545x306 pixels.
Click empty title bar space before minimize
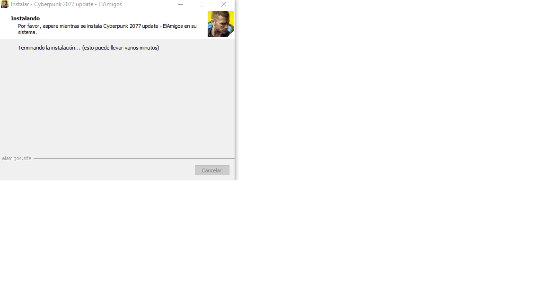pyautogui.click(x=148, y=5)
